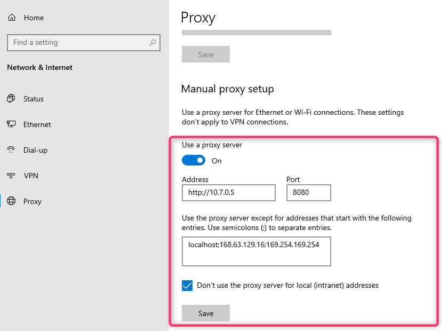Screen dimensions: 448x331
Task: Focus the Find a setting search box
Action: pyautogui.click(x=84, y=43)
